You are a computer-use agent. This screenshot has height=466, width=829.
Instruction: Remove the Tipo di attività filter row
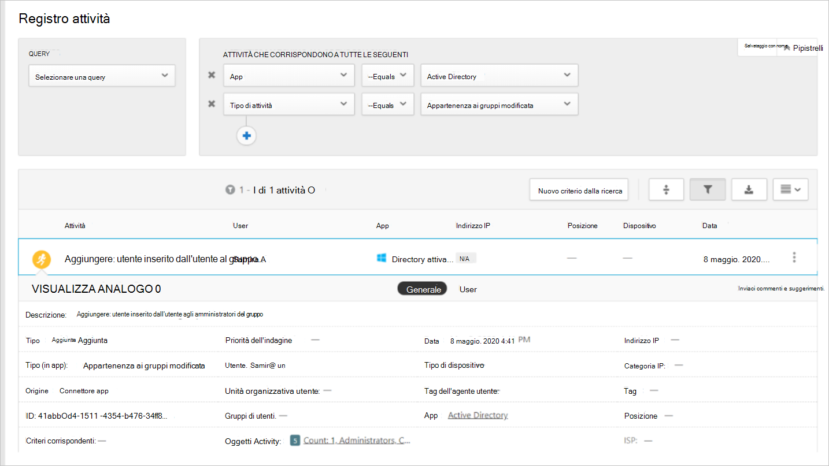pyautogui.click(x=212, y=105)
